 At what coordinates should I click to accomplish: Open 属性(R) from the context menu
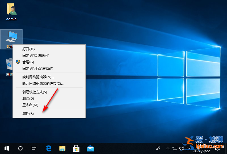click(49, 114)
